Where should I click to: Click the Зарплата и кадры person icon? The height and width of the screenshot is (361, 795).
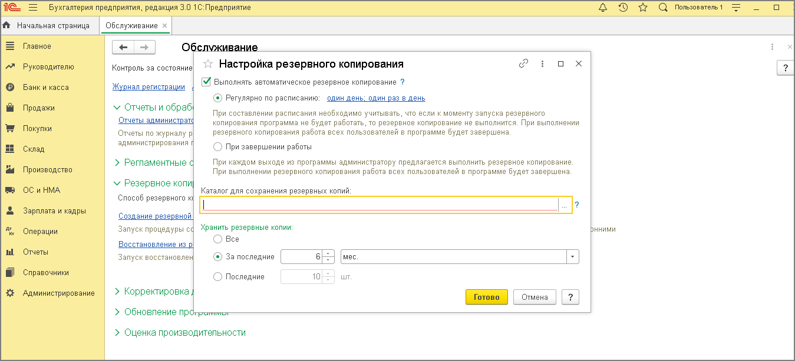click(9, 210)
